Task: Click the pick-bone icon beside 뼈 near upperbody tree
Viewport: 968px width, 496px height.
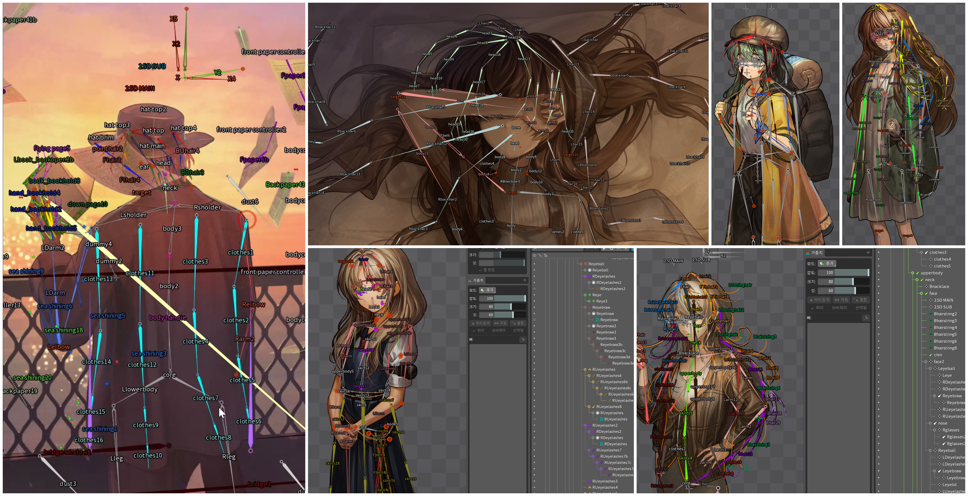Action: tap(866, 318)
